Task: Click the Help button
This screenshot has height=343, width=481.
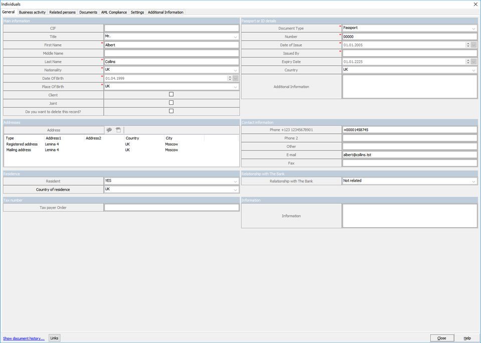Action: point(467,338)
